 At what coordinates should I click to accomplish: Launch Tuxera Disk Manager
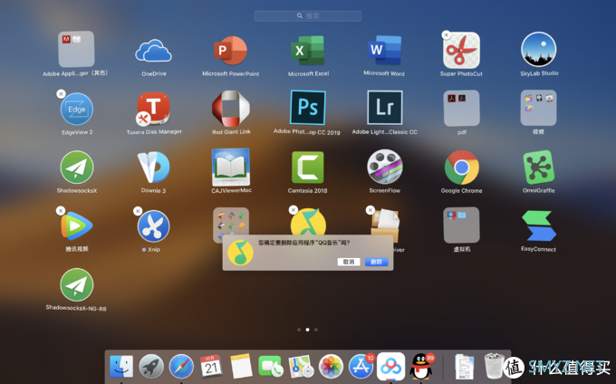click(x=154, y=109)
